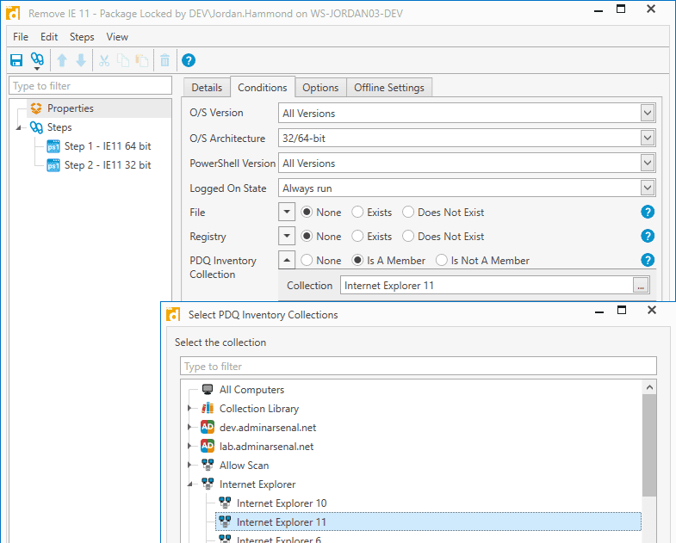Click the Allow Scan collection icon
This screenshot has height=543, width=676.
pos(208,465)
